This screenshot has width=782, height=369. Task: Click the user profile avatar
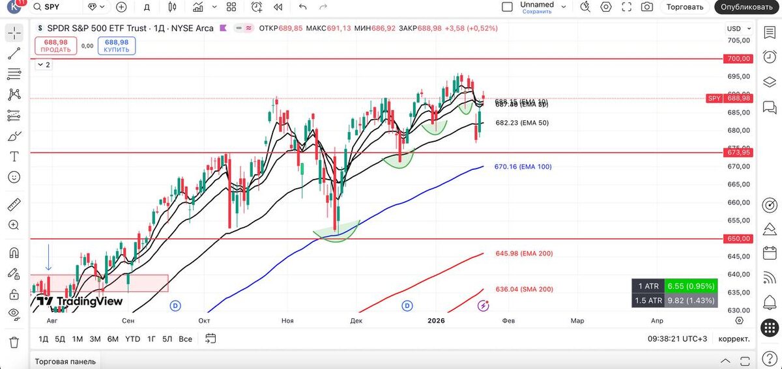coord(14,7)
